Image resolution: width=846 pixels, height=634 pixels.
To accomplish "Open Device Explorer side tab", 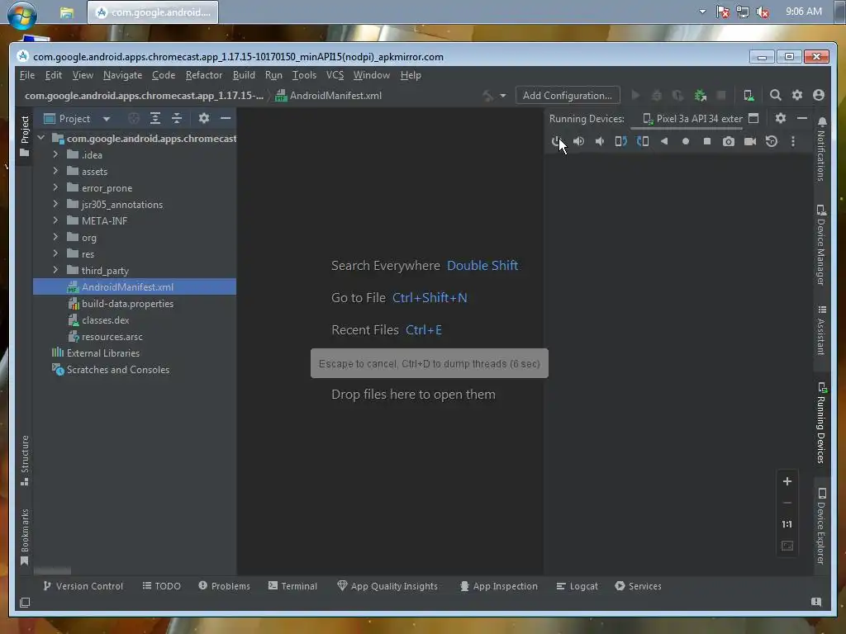I will pos(821,526).
